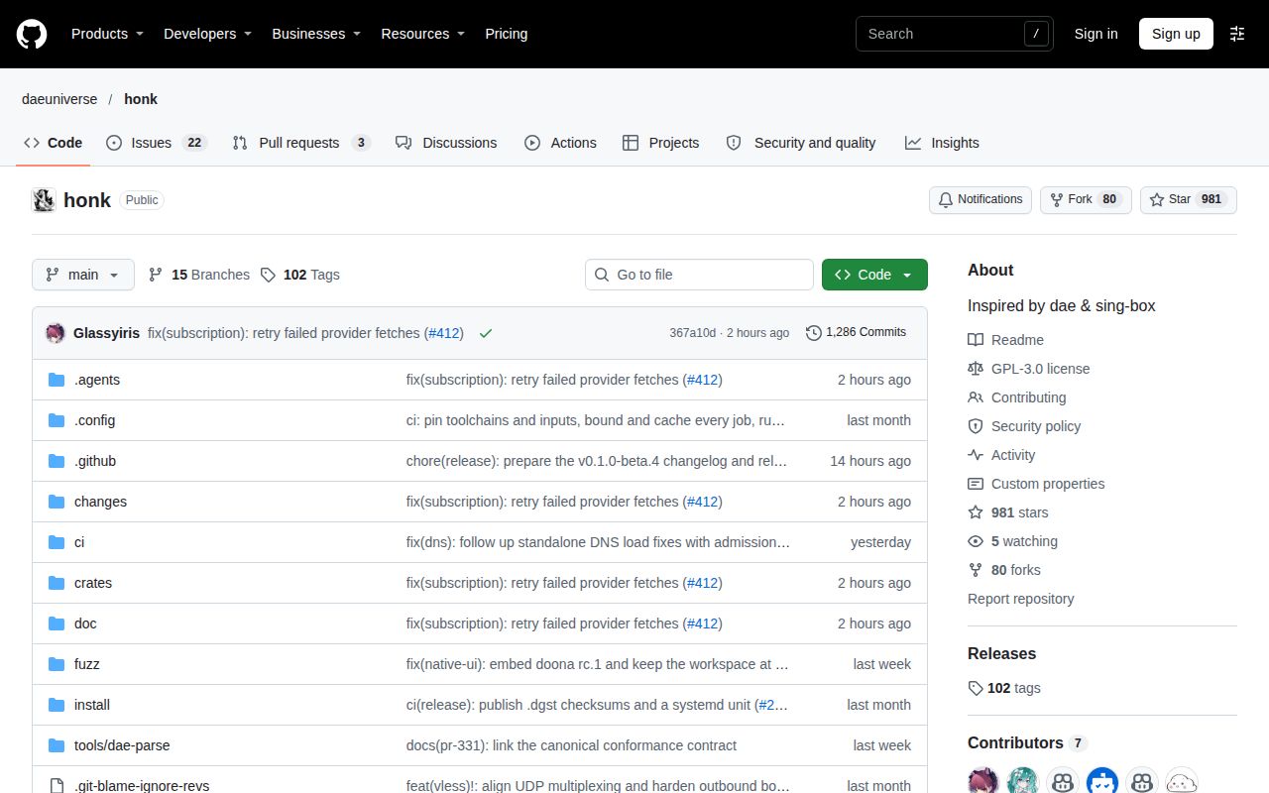Open the Products menu

[x=107, y=34]
